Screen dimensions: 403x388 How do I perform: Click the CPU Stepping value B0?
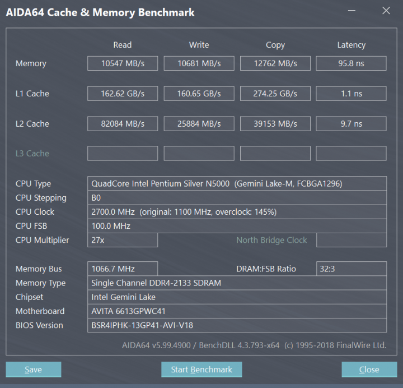click(x=237, y=198)
